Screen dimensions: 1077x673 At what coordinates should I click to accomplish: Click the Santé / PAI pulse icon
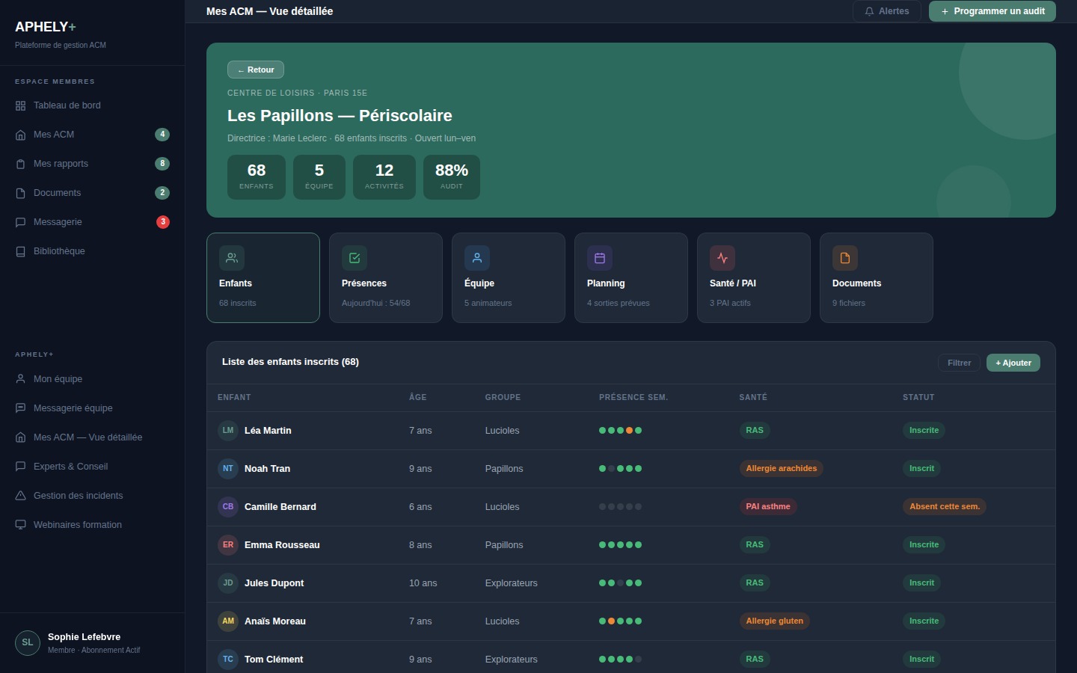722,258
